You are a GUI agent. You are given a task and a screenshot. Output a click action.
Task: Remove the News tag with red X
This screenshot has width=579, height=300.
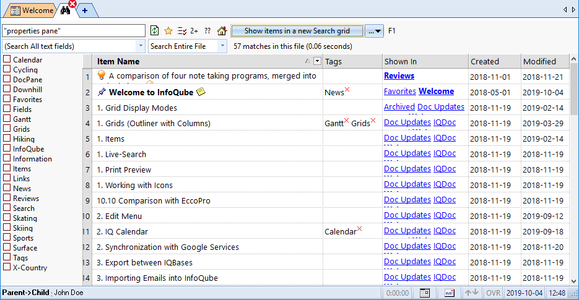347,89
